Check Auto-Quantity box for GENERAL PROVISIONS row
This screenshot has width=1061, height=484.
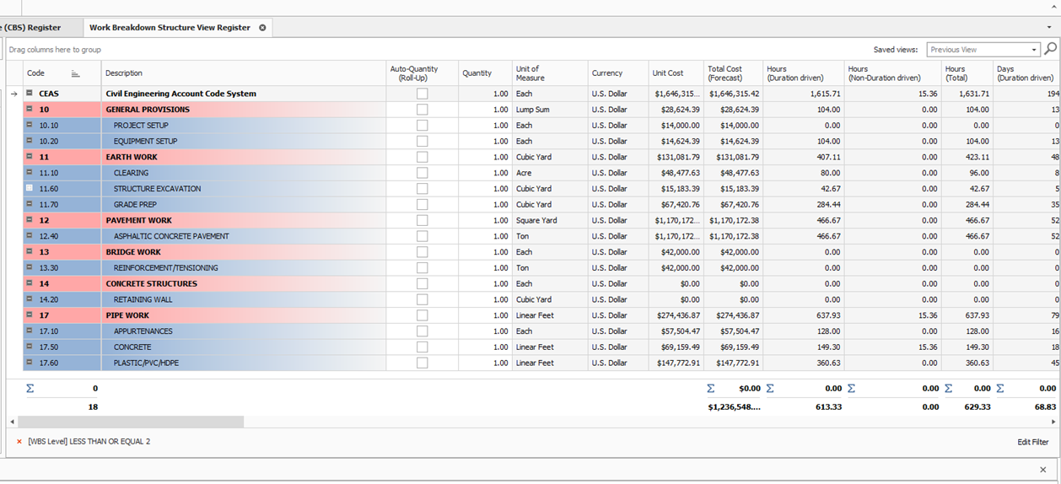pyautogui.click(x=422, y=110)
